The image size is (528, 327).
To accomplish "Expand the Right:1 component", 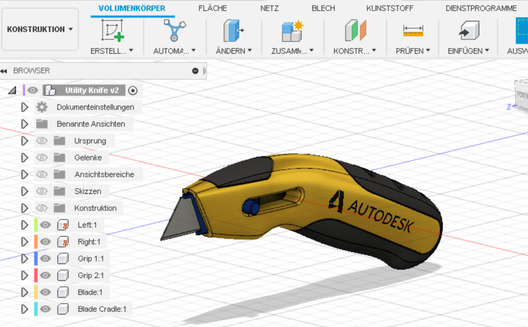I will 25,242.
